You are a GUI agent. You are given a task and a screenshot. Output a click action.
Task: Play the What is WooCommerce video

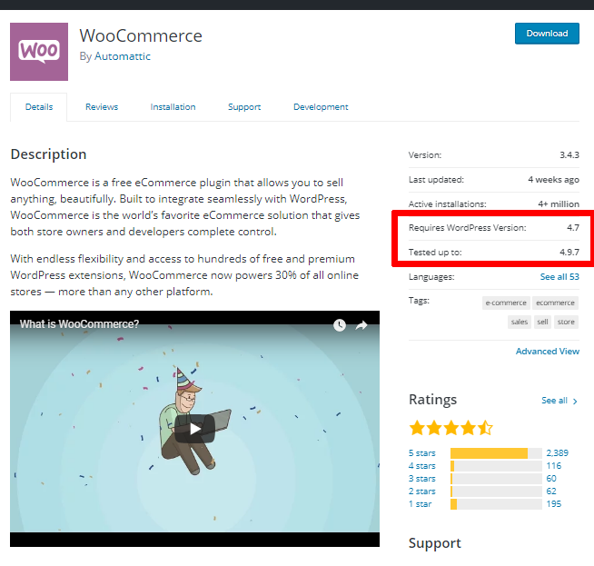coord(194,428)
